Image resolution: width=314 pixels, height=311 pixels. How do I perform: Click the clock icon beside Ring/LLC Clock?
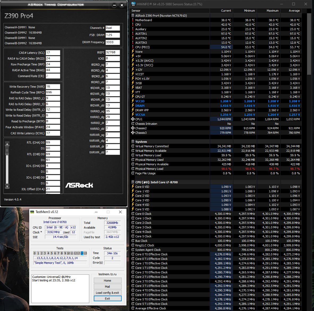coord(133,245)
